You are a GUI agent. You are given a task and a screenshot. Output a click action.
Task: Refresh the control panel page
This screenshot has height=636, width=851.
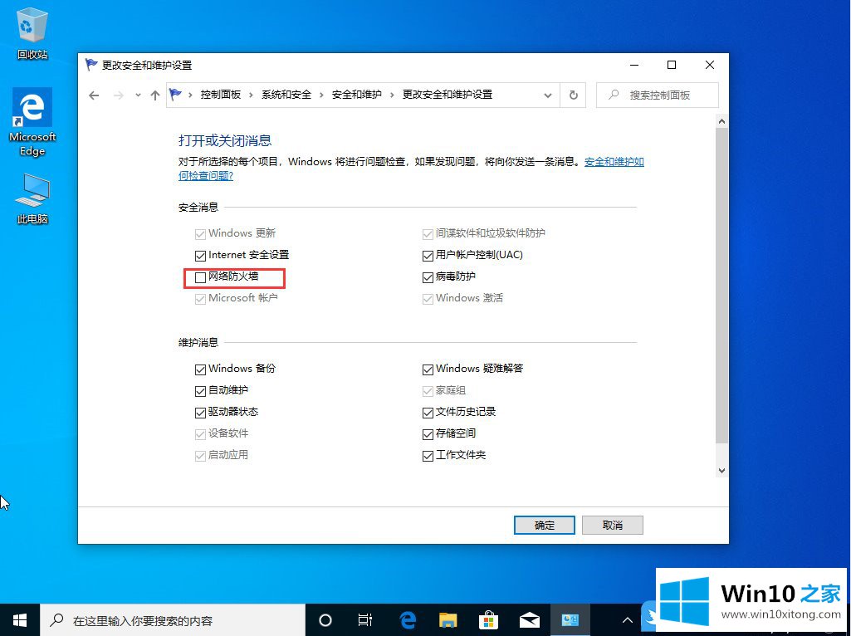[573, 95]
